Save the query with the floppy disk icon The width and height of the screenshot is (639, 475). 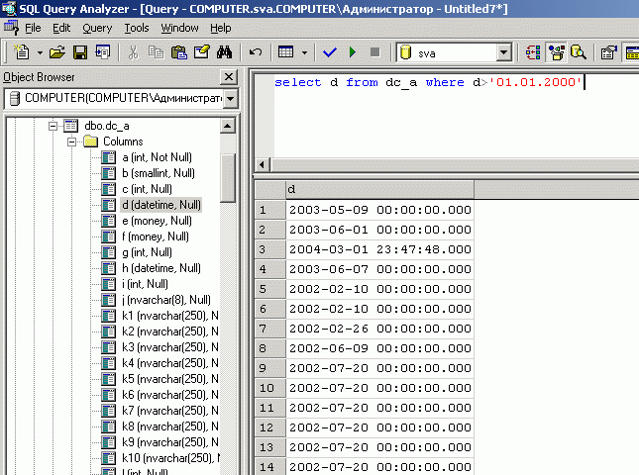[80, 52]
